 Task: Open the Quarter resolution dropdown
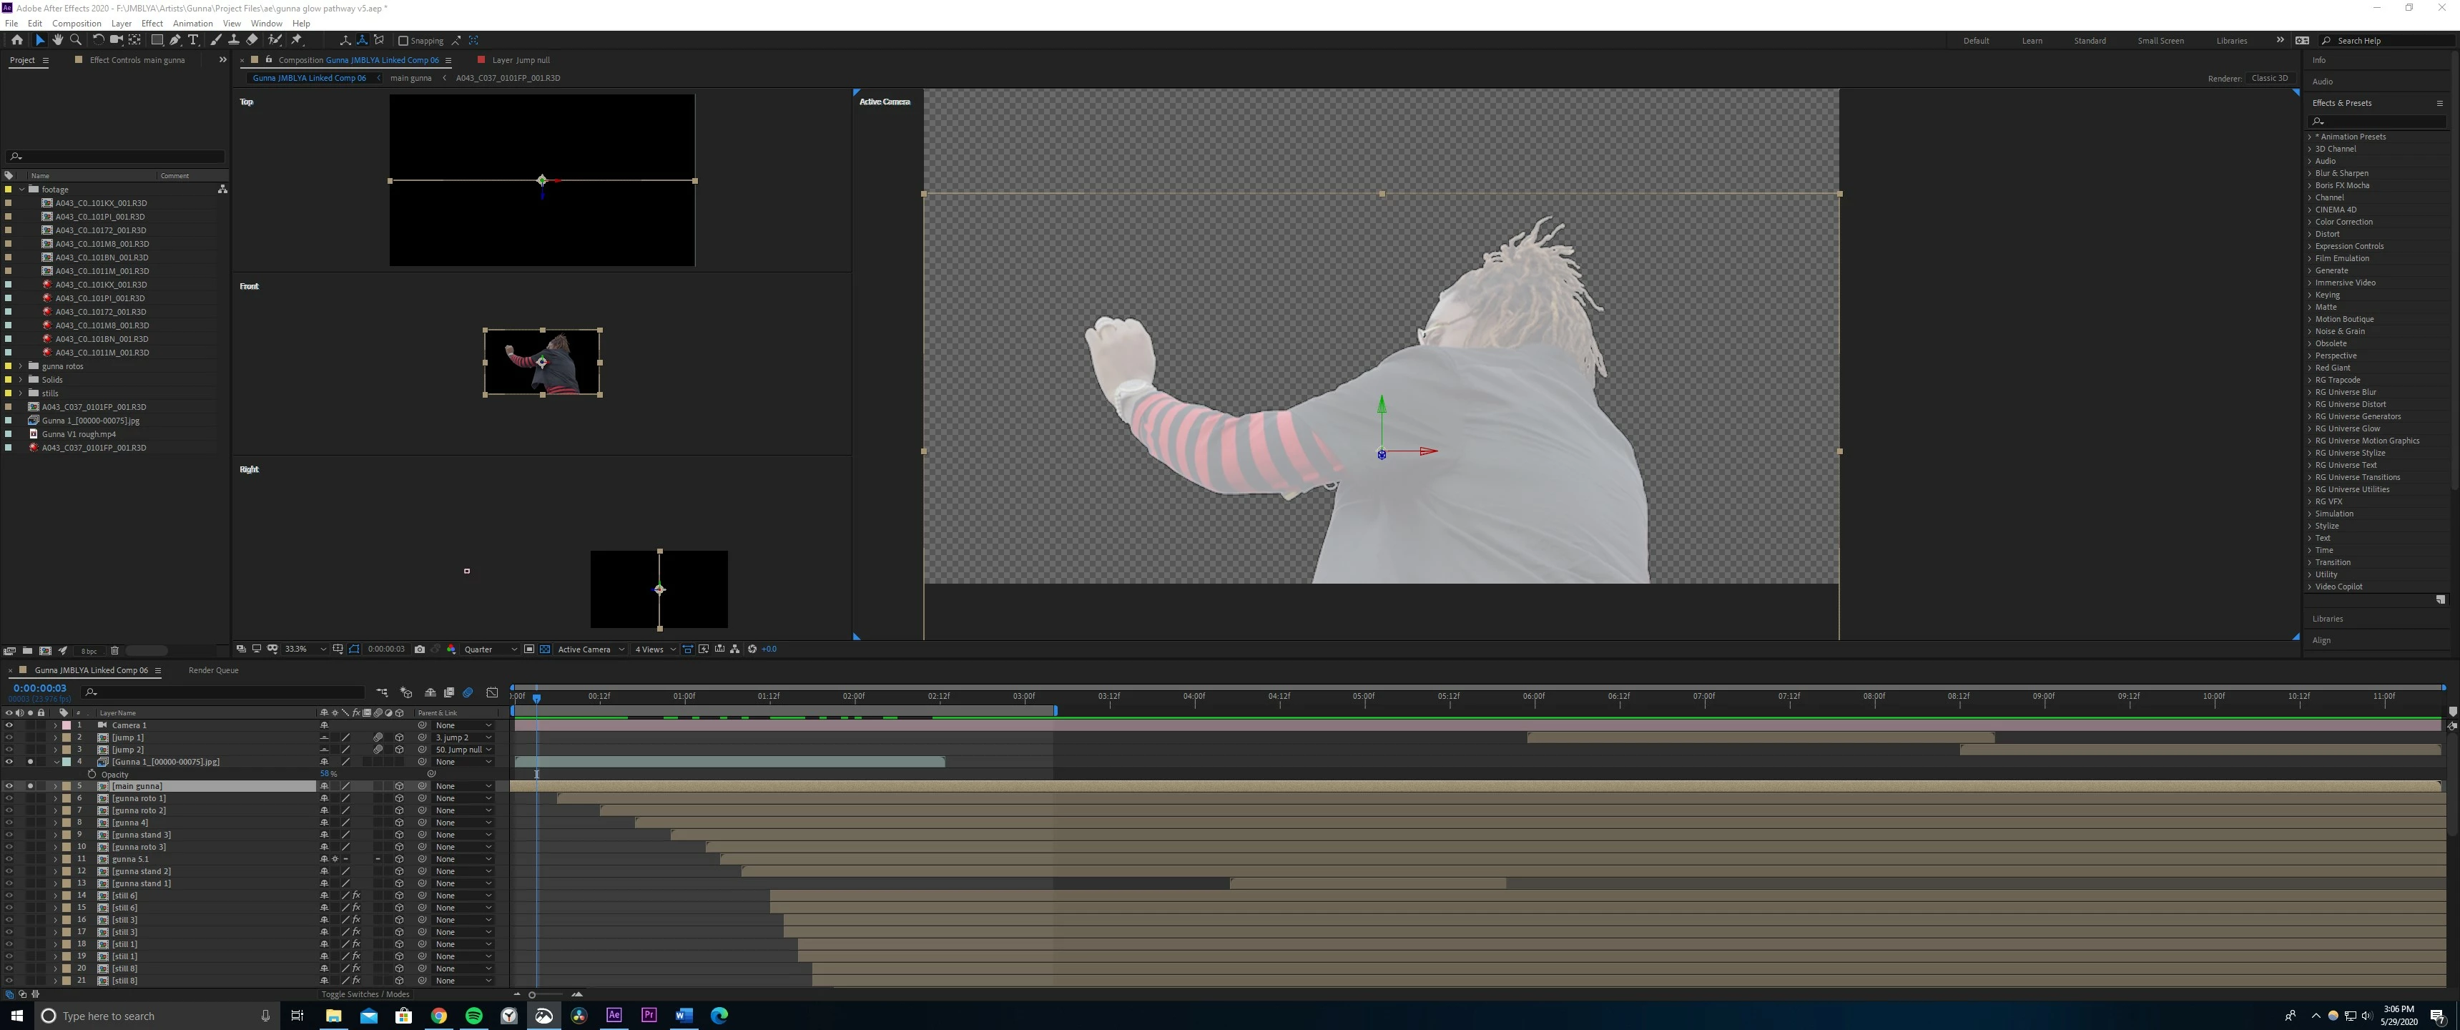[x=490, y=649]
